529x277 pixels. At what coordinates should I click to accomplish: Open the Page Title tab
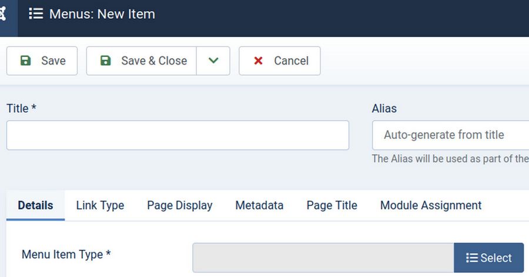[332, 205]
